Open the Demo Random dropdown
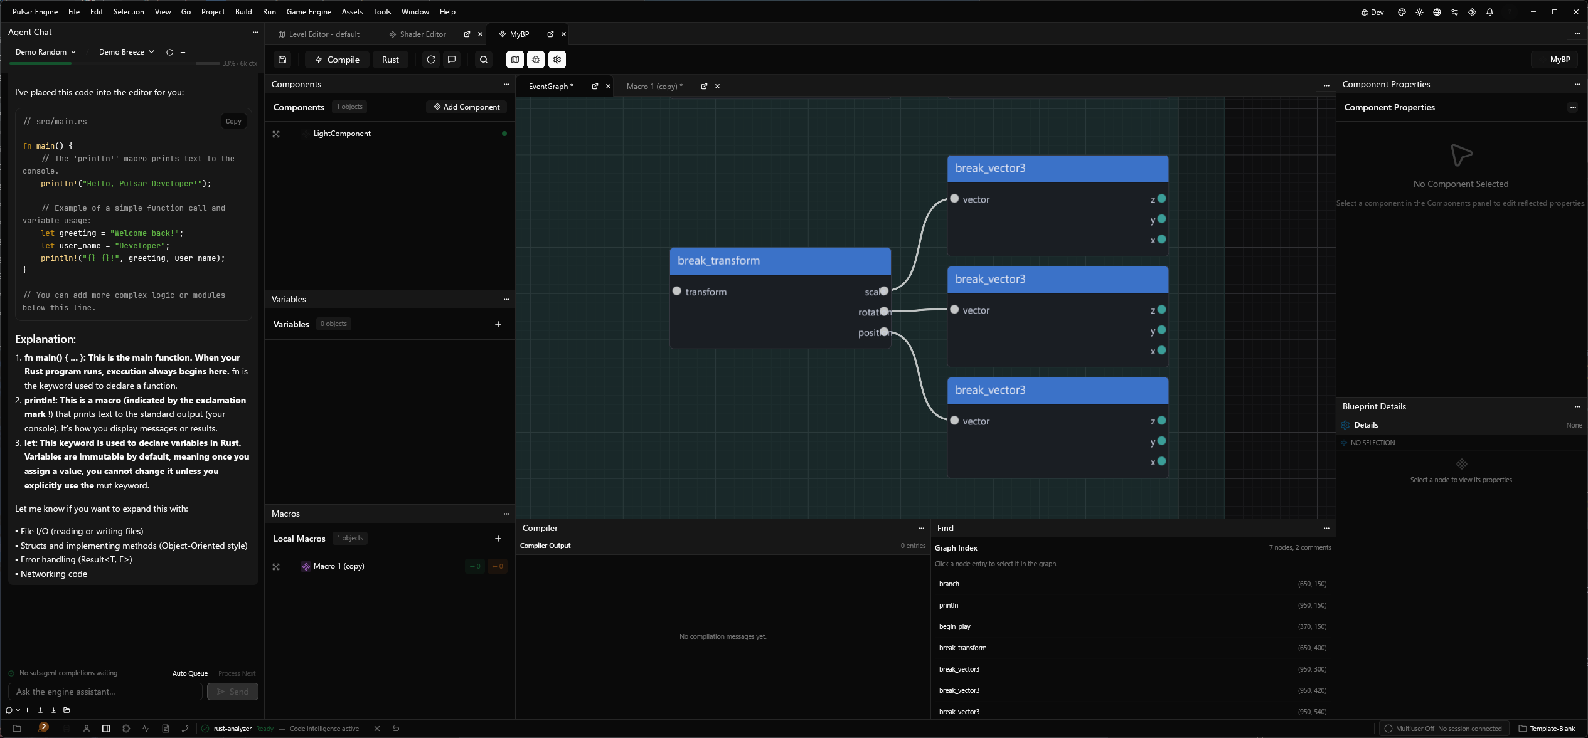 46,52
